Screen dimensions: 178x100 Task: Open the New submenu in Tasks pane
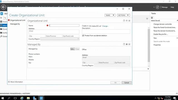[155, 38]
